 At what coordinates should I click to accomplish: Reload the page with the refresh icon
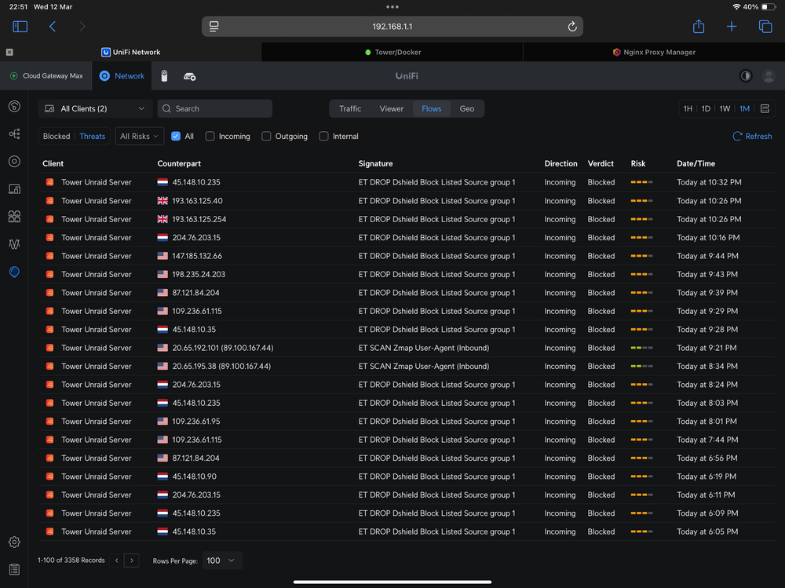(x=571, y=27)
